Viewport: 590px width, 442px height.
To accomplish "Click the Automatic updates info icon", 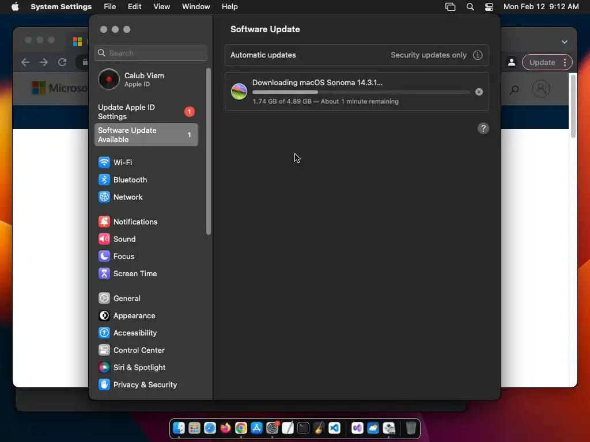I will click(478, 55).
